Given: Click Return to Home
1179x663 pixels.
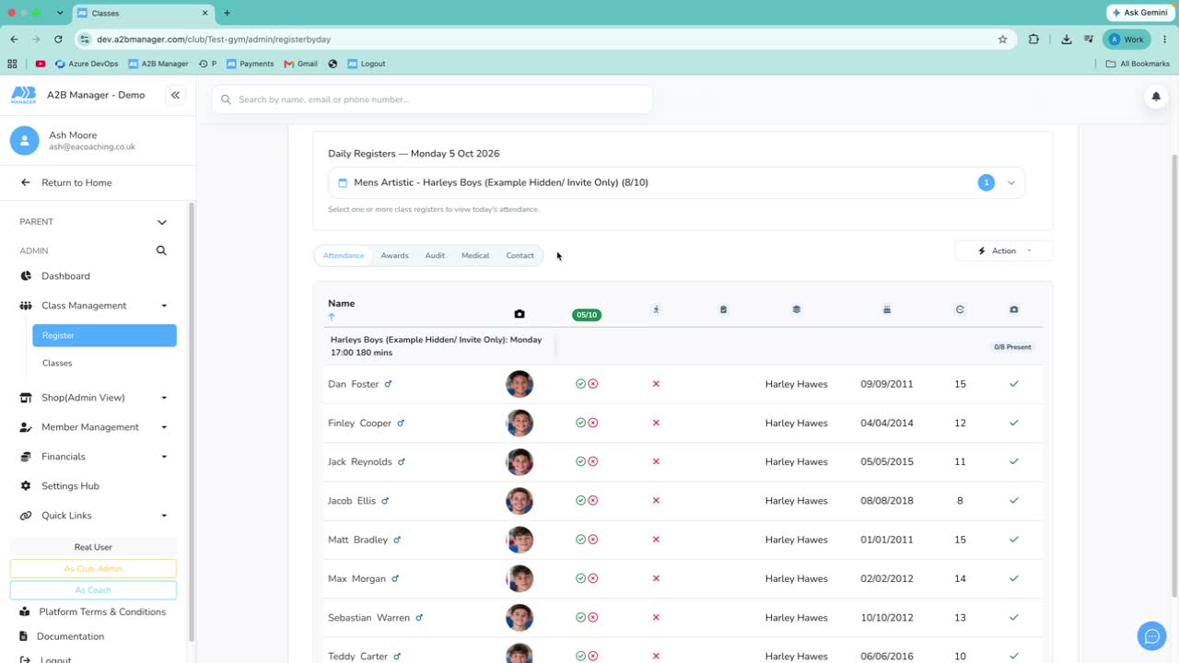Looking at the screenshot, I should 76,182.
